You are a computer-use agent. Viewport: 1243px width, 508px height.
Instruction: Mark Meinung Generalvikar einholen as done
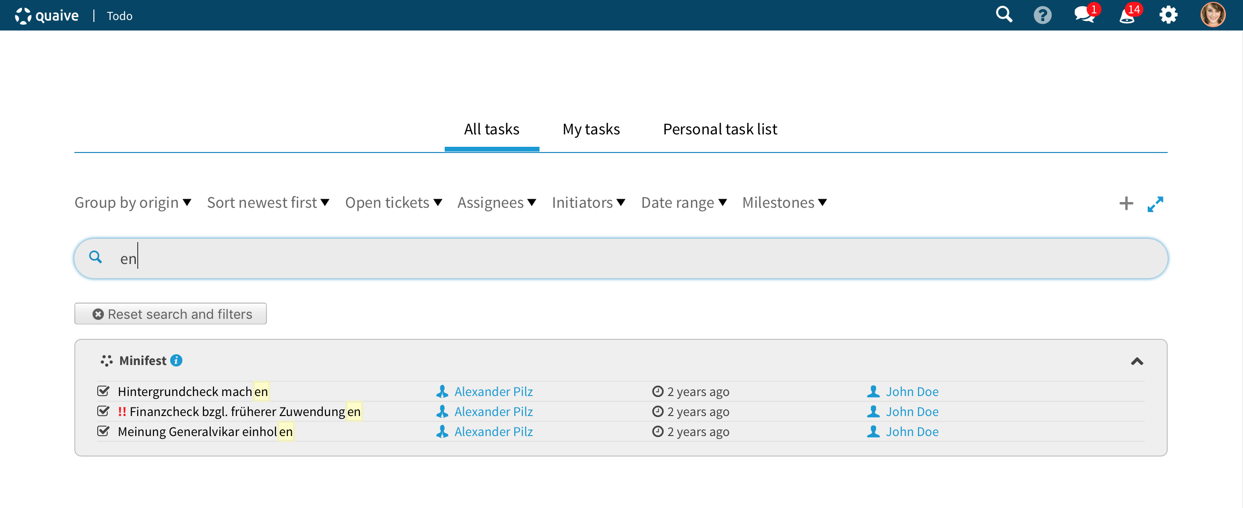(103, 431)
